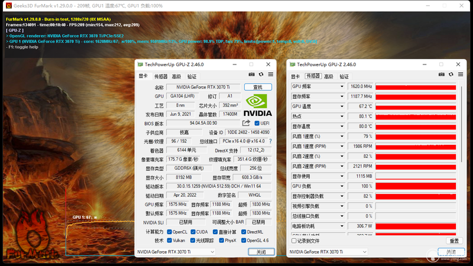Click the refresh icon in sensors GPU-Z window
Viewport: 473px width, 266px height.
point(451,74)
